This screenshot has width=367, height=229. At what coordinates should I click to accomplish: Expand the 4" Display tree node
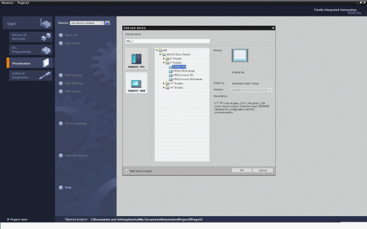tap(164, 59)
